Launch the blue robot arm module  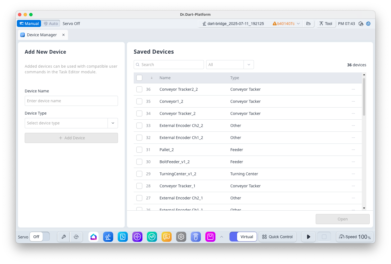pyautogui.click(x=108, y=237)
